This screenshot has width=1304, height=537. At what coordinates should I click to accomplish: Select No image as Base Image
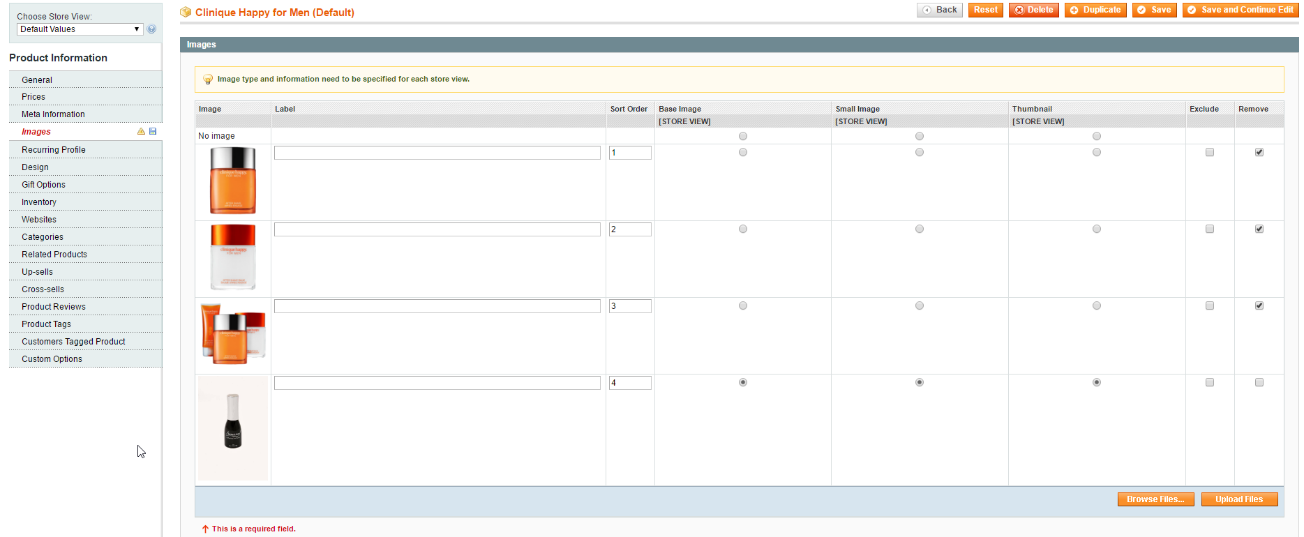click(743, 136)
